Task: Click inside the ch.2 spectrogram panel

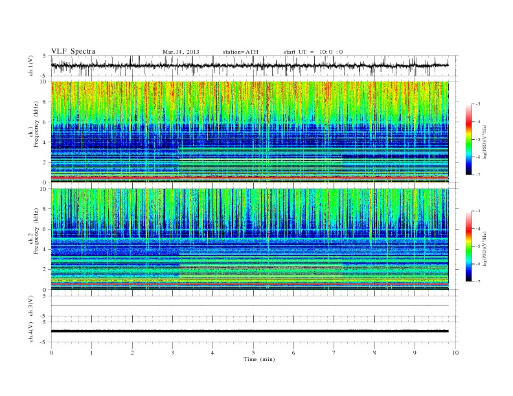Action: click(249, 239)
